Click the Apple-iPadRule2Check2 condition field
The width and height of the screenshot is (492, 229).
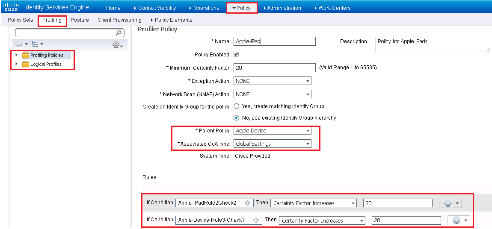pyautogui.click(x=214, y=203)
